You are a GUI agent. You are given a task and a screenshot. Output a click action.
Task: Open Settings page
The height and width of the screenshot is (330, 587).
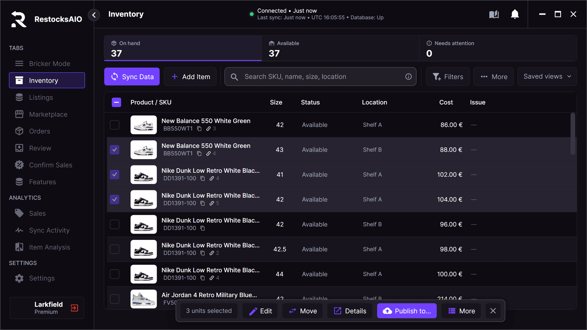pyautogui.click(x=47, y=278)
